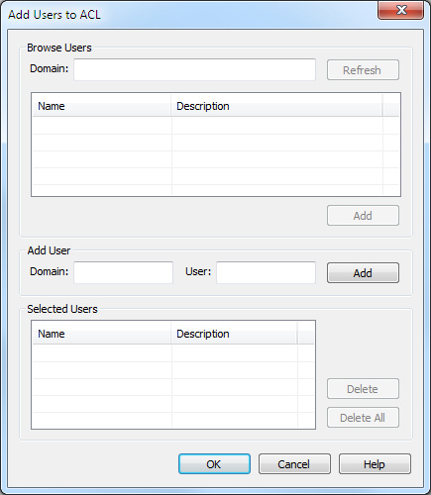Sort Browse Users list by Name column
431x495 pixels.
point(102,106)
